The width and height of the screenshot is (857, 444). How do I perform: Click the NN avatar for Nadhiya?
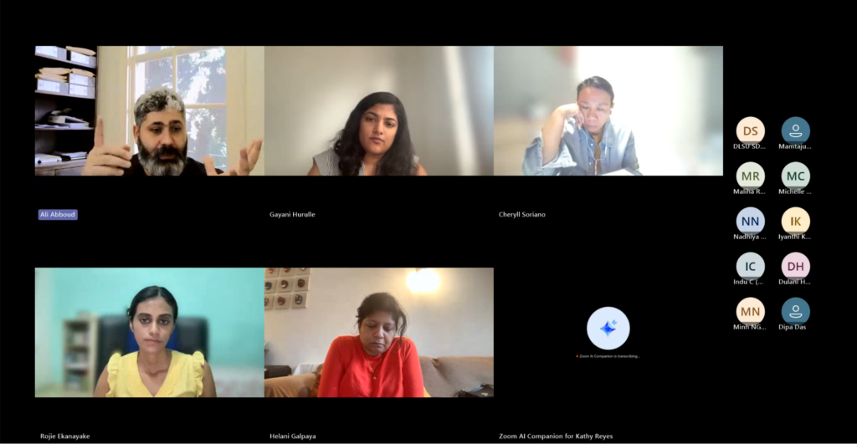pyautogui.click(x=750, y=222)
